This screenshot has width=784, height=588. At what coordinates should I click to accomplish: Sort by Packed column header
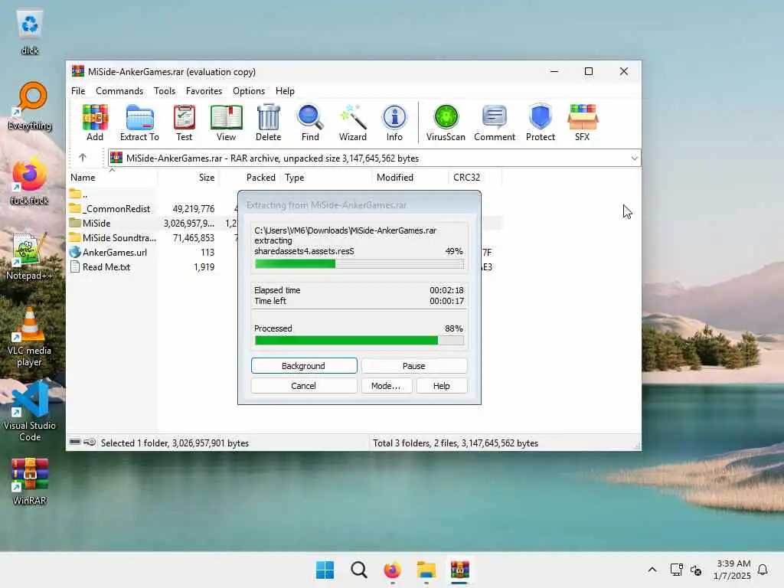250,178
